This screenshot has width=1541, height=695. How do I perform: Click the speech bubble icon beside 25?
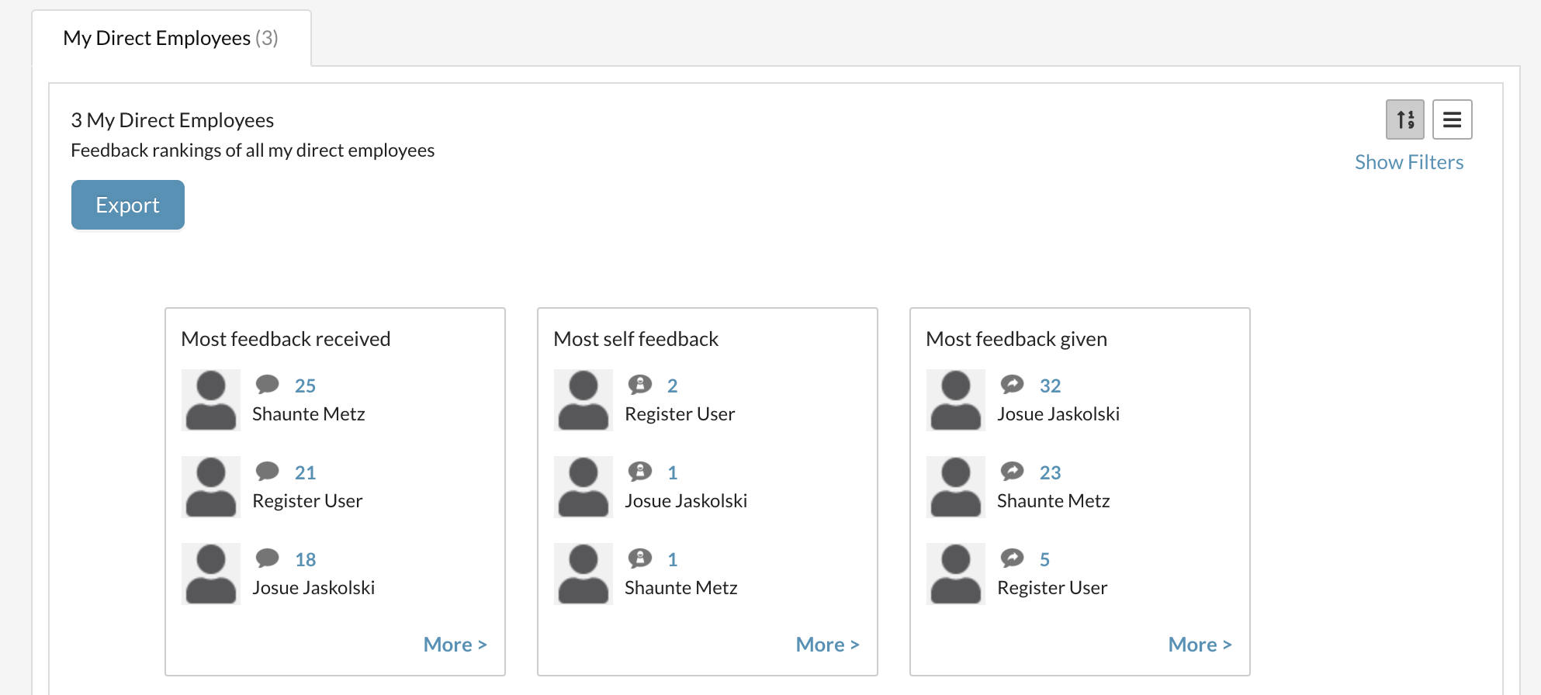(x=267, y=384)
